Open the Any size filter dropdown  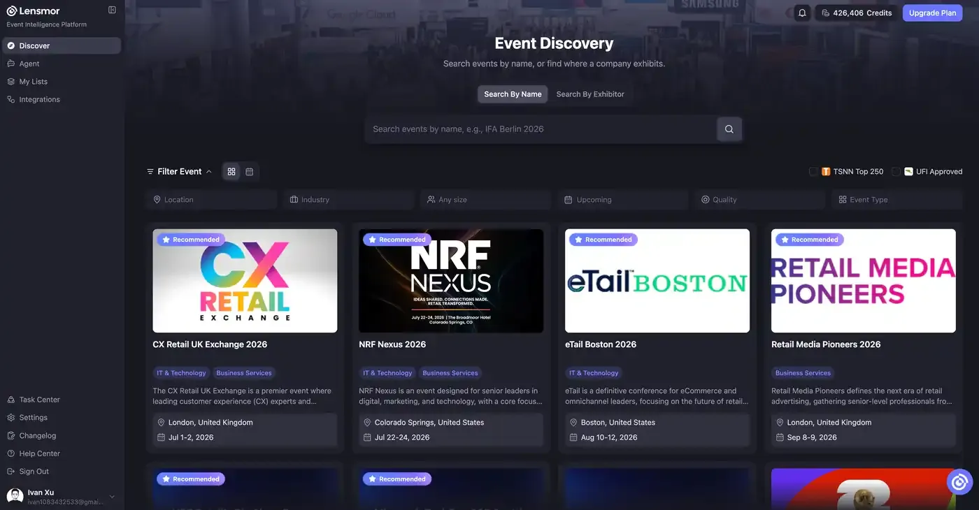tap(486, 200)
